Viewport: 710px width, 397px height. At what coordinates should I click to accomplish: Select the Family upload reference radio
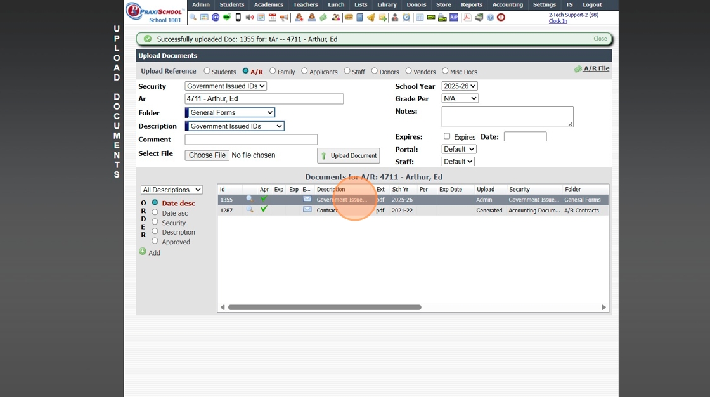pos(273,70)
